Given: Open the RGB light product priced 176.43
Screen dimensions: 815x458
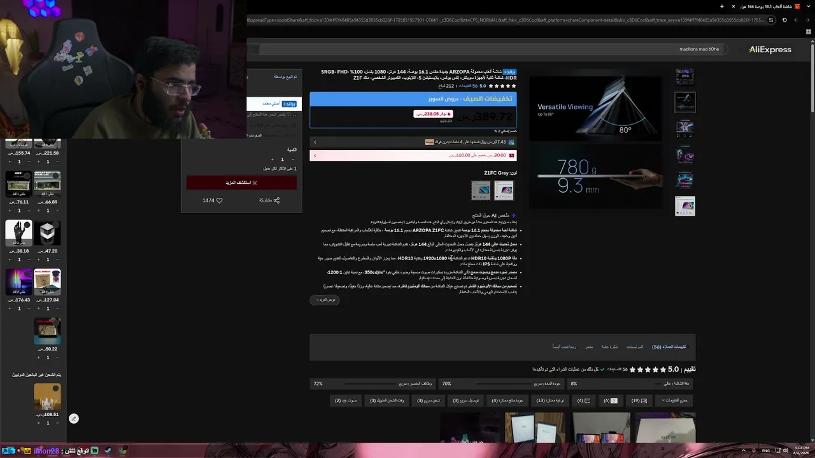Looking at the screenshot, I should click(x=18, y=281).
